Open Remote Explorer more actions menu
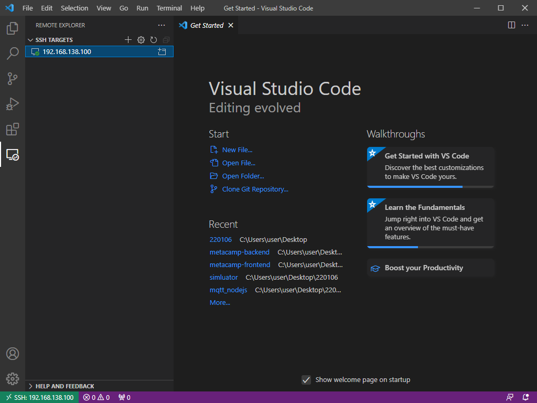The width and height of the screenshot is (537, 403). (x=162, y=25)
